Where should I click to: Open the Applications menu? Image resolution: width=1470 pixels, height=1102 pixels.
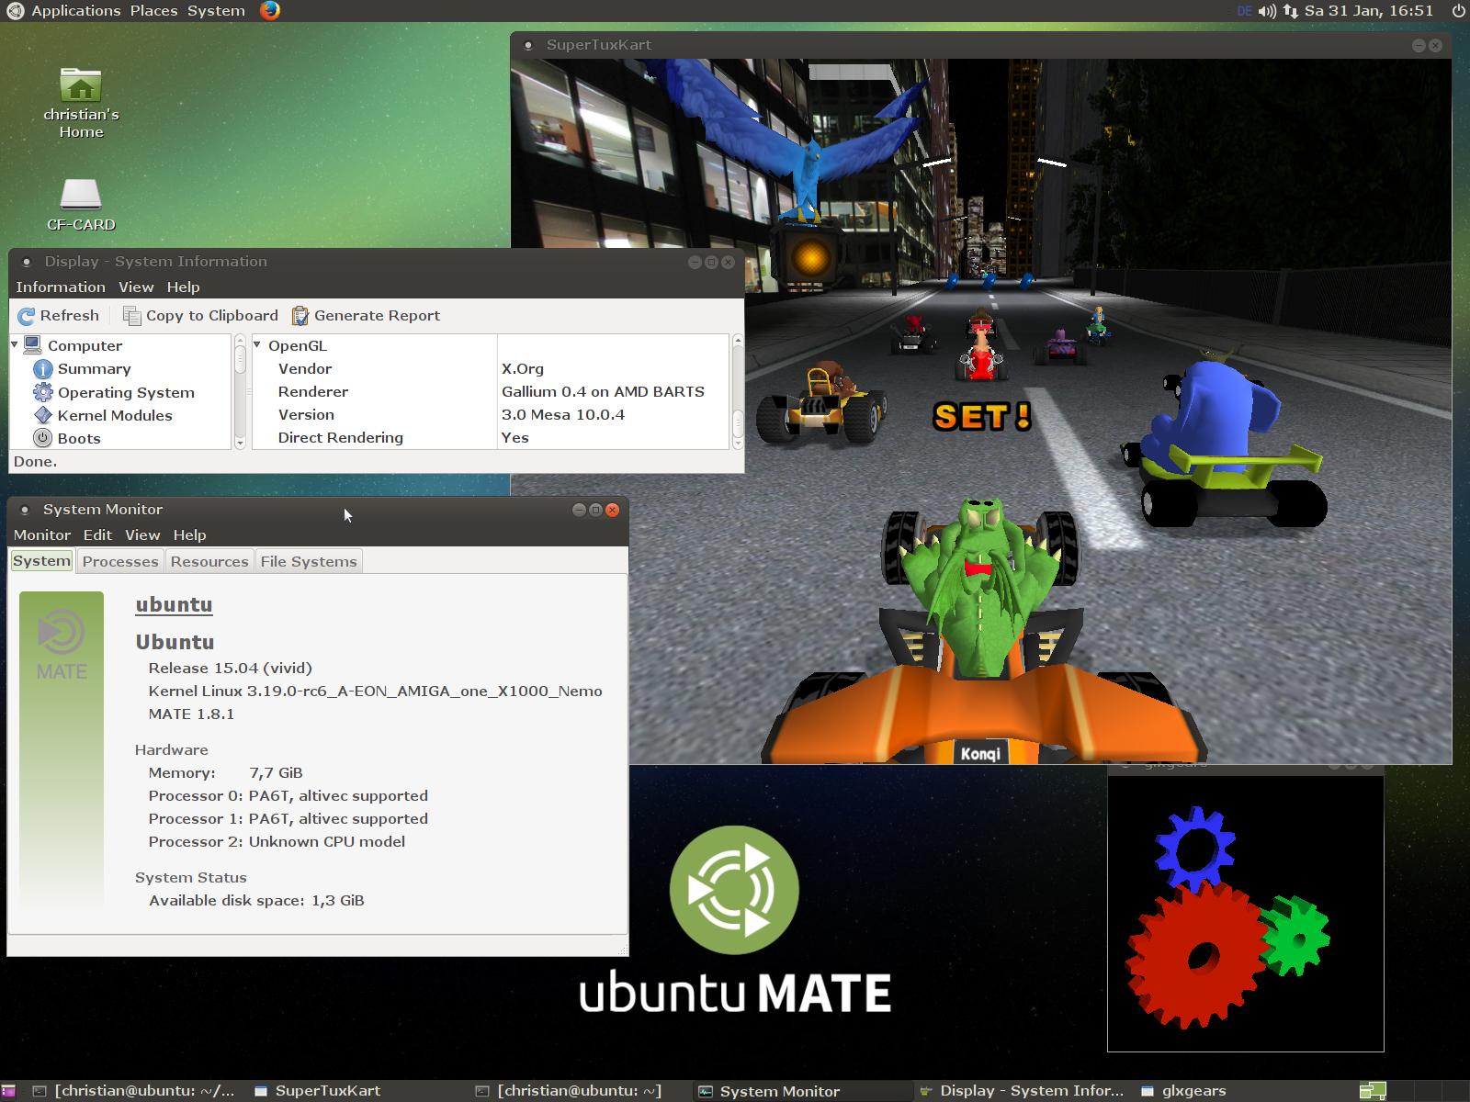point(75,11)
